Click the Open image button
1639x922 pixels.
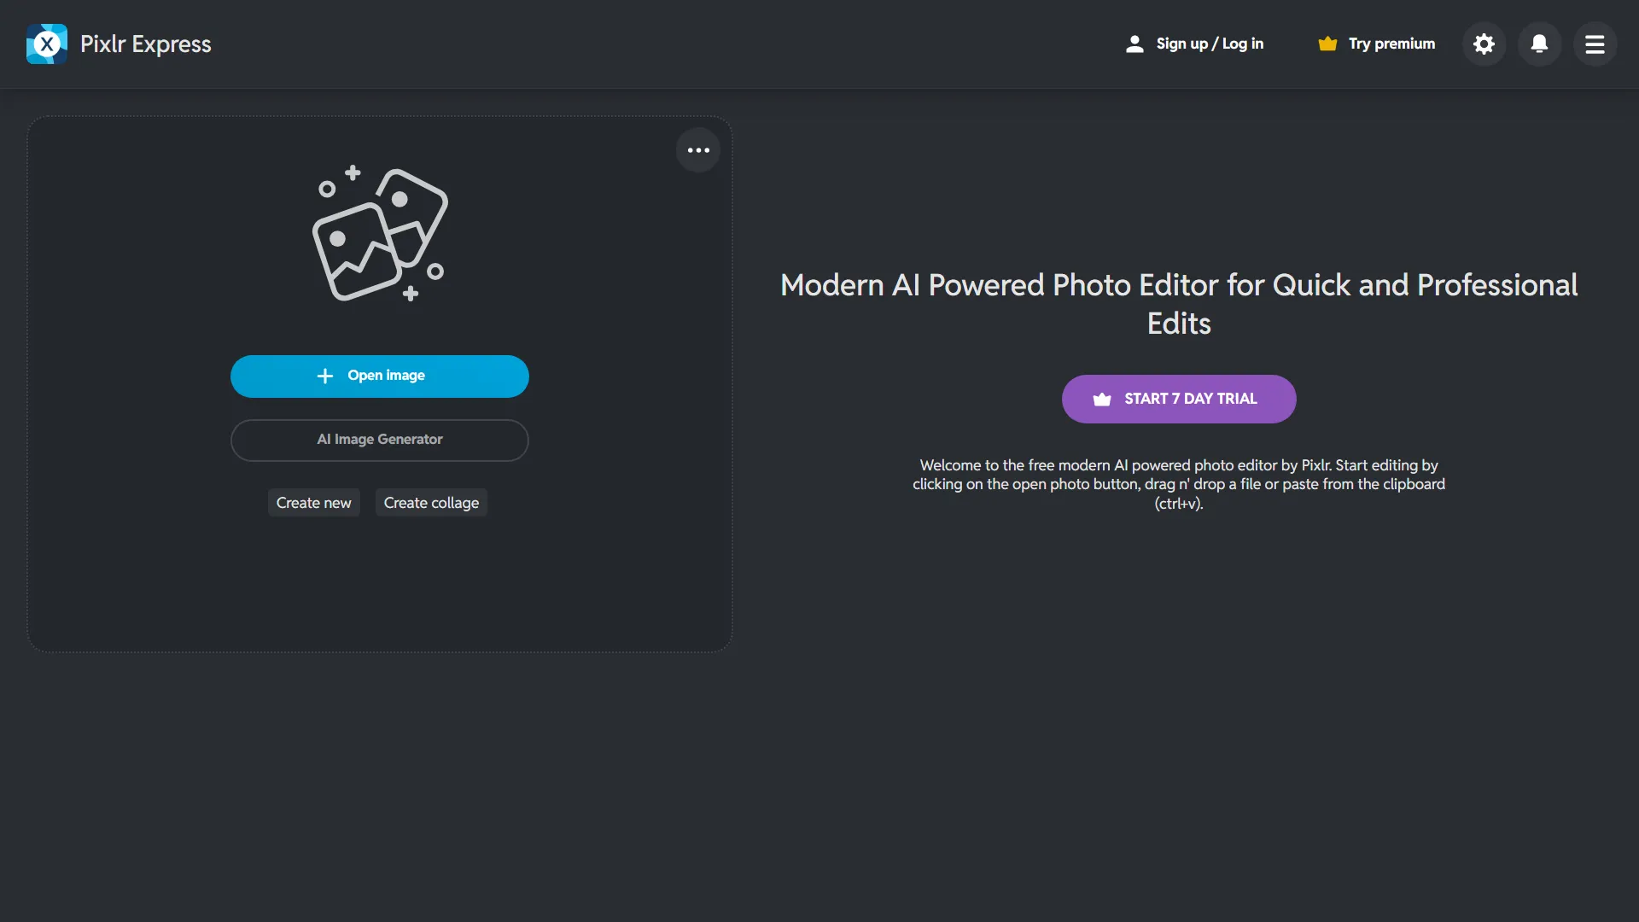click(380, 376)
